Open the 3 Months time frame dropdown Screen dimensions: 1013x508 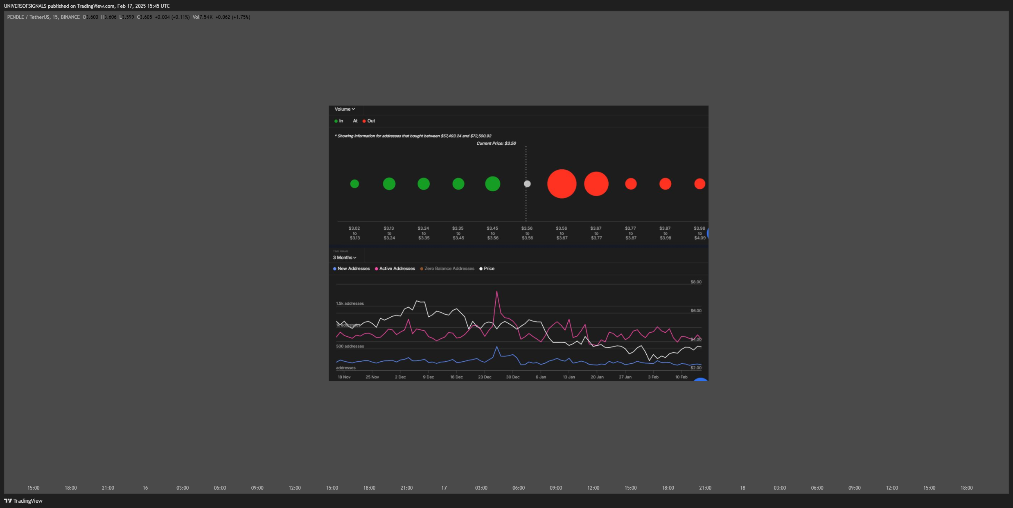(345, 257)
